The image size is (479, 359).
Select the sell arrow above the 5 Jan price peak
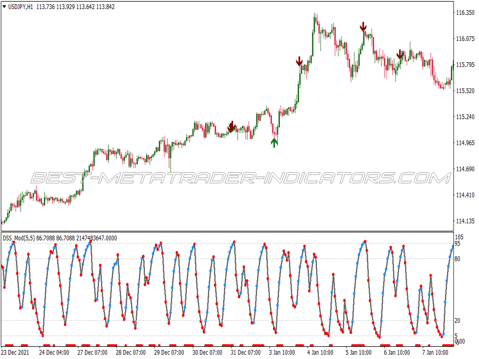pos(363,27)
